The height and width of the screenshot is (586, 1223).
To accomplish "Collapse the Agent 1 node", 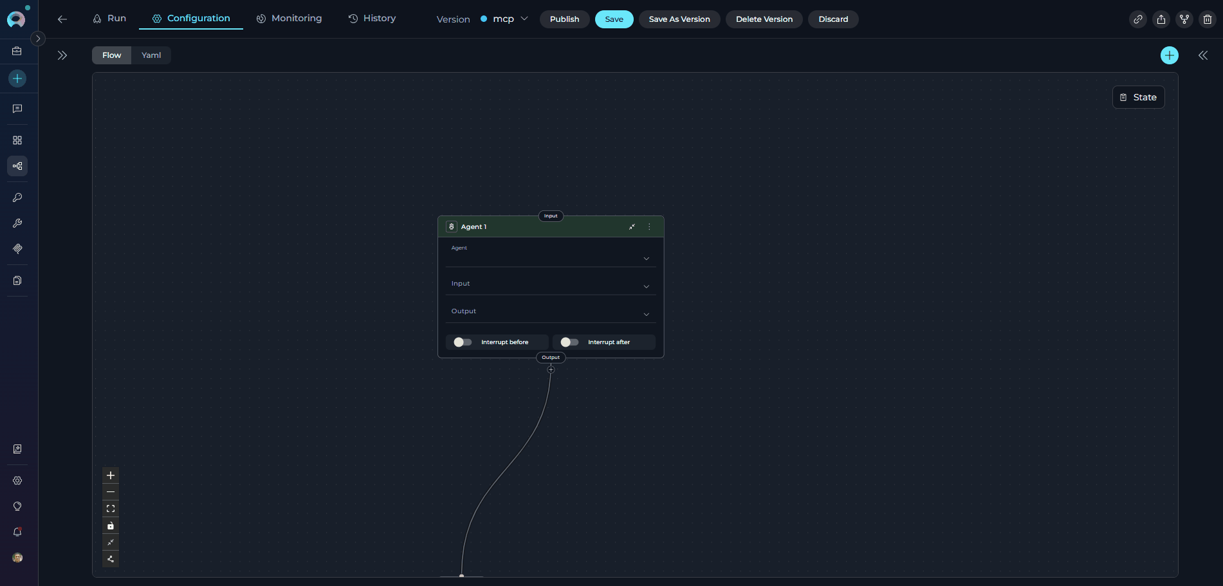I will [632, 227].
